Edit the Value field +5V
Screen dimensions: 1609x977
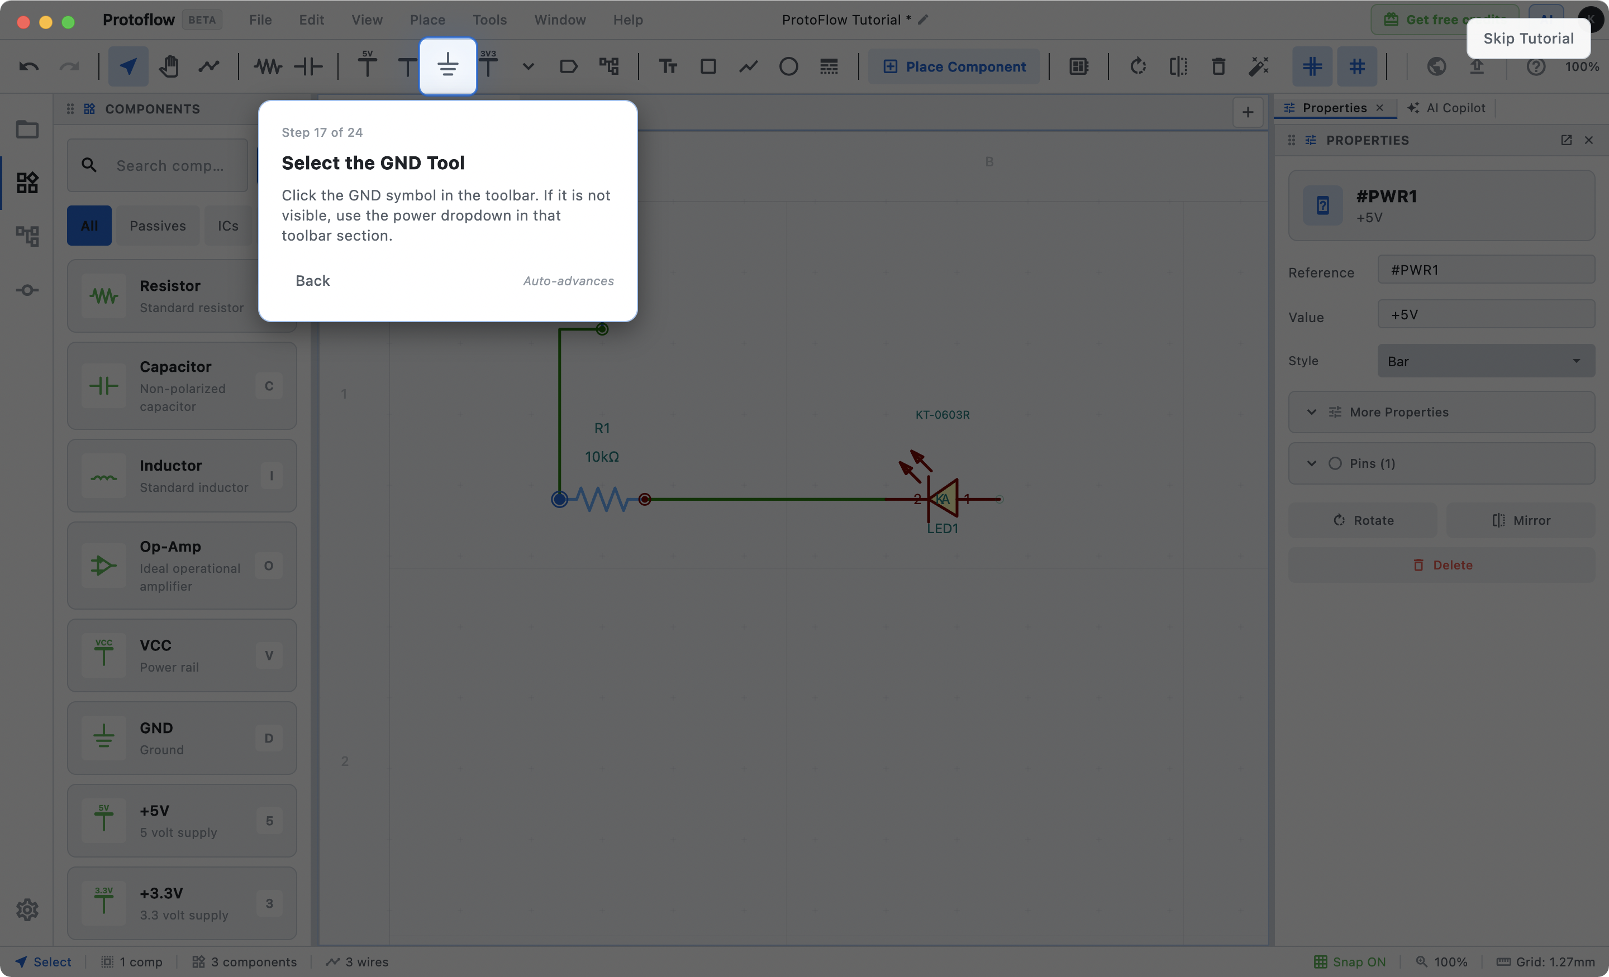click(x=1486, y=314)
